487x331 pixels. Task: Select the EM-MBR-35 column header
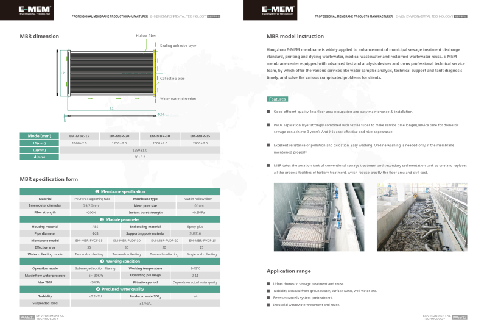200,136
